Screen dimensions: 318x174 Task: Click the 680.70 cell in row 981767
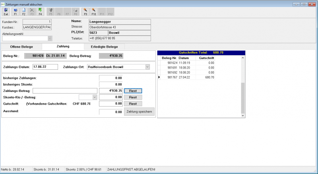tap(205, 77)
